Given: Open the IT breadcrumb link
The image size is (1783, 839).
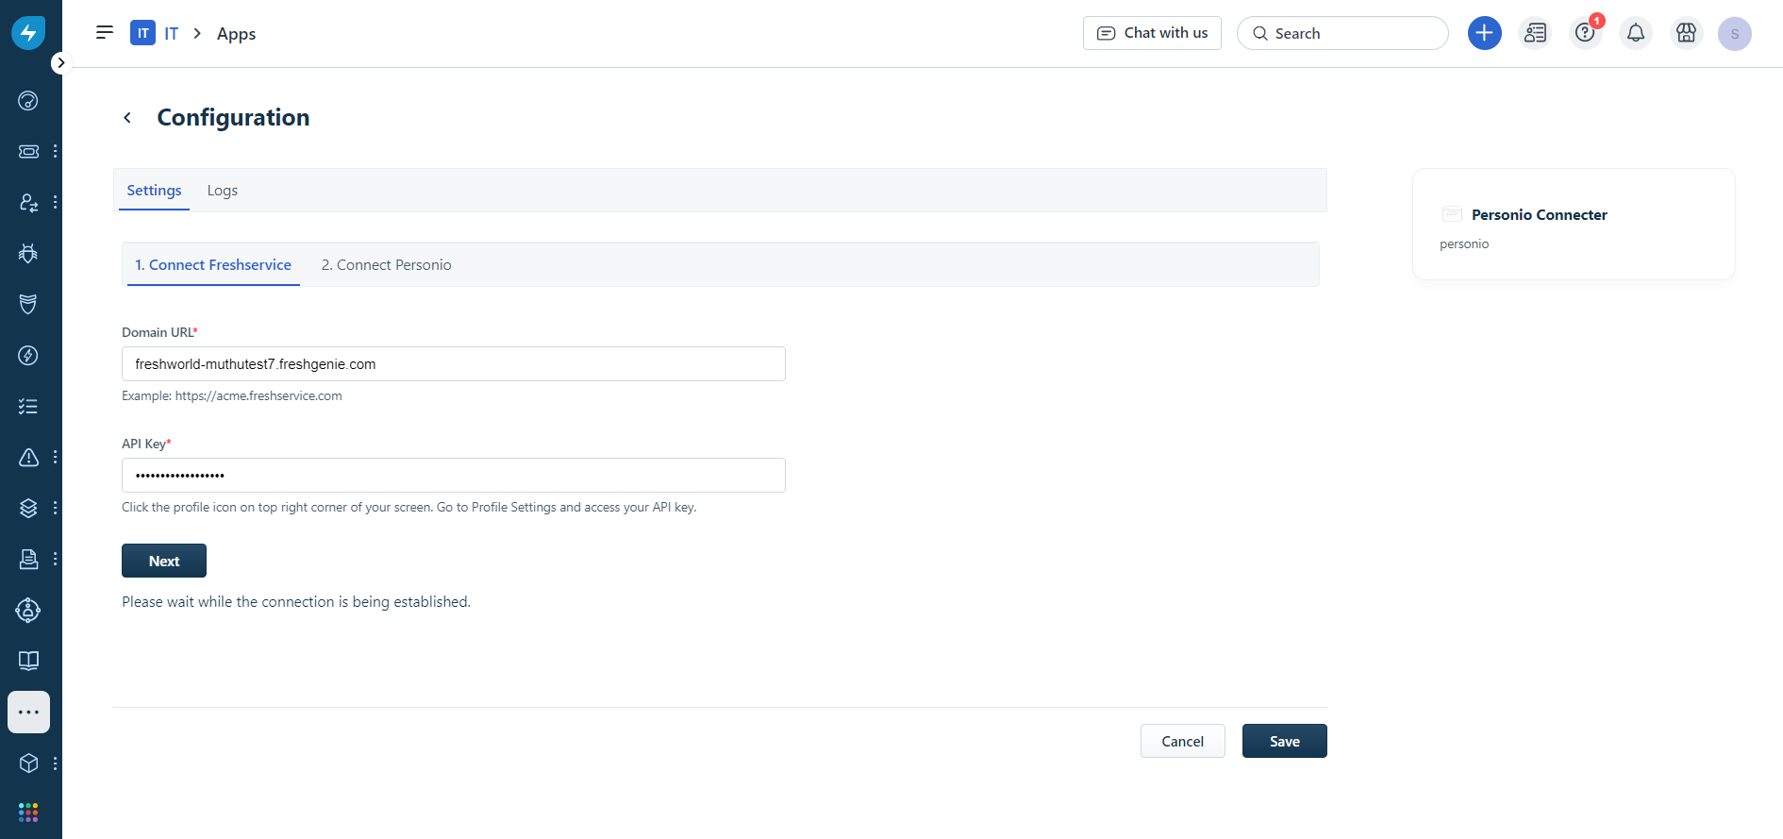Looking at the screenshot, I should point(172,34).
